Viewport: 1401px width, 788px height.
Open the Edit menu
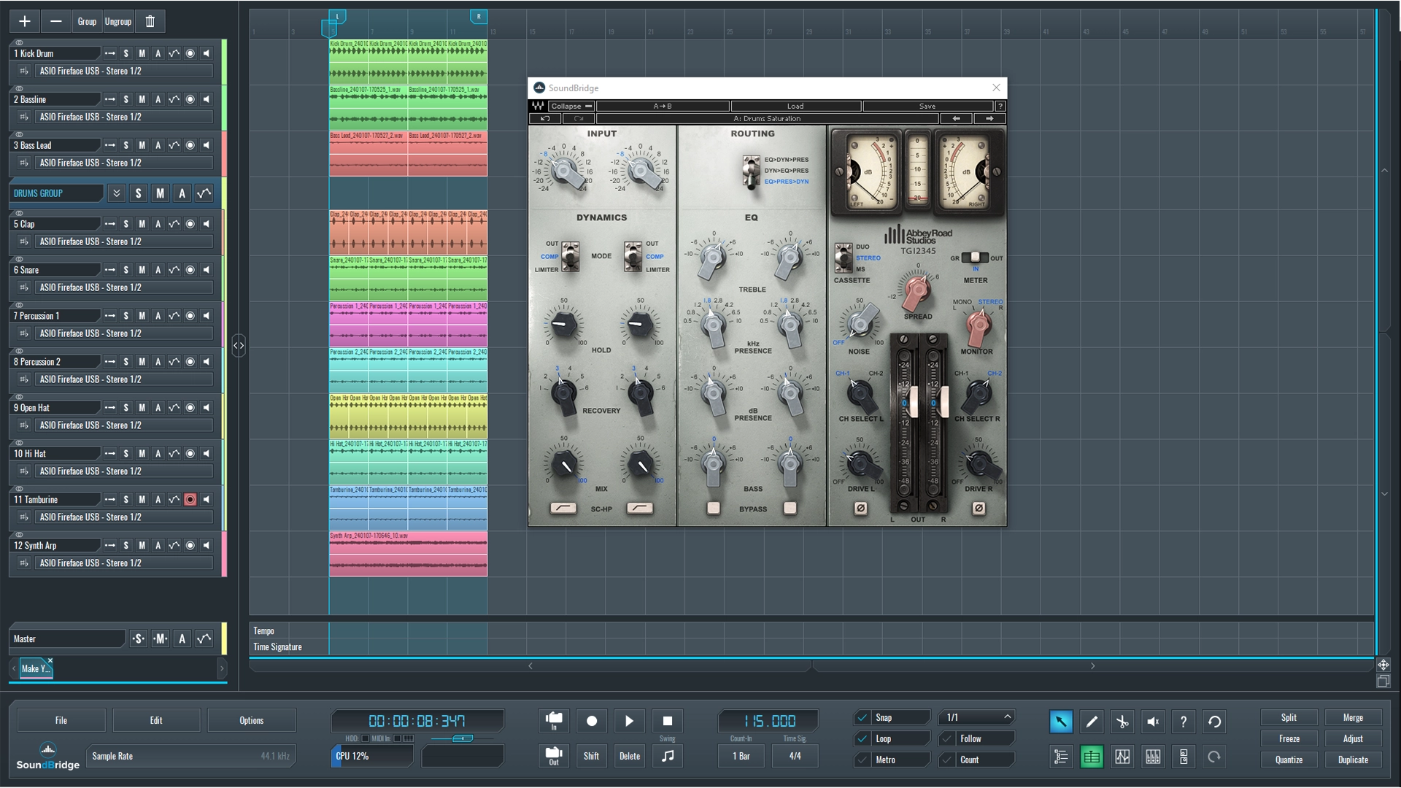click(x=156, y=720)
